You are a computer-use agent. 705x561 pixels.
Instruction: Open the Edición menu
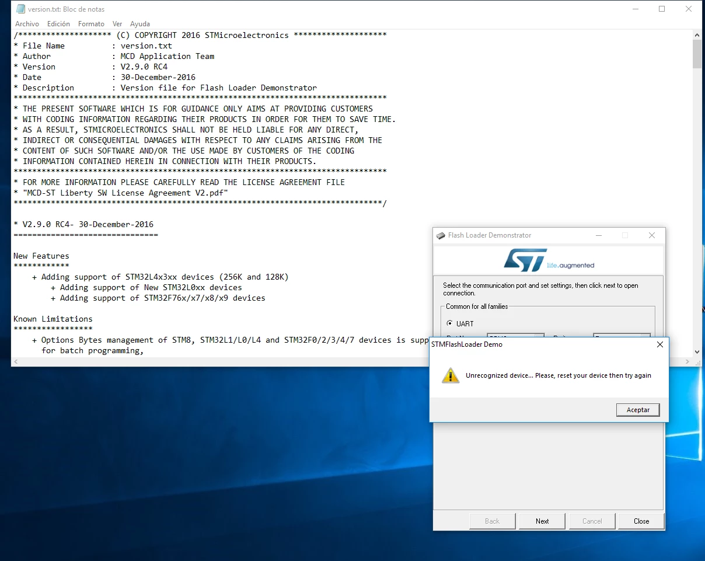pos(58,24)
